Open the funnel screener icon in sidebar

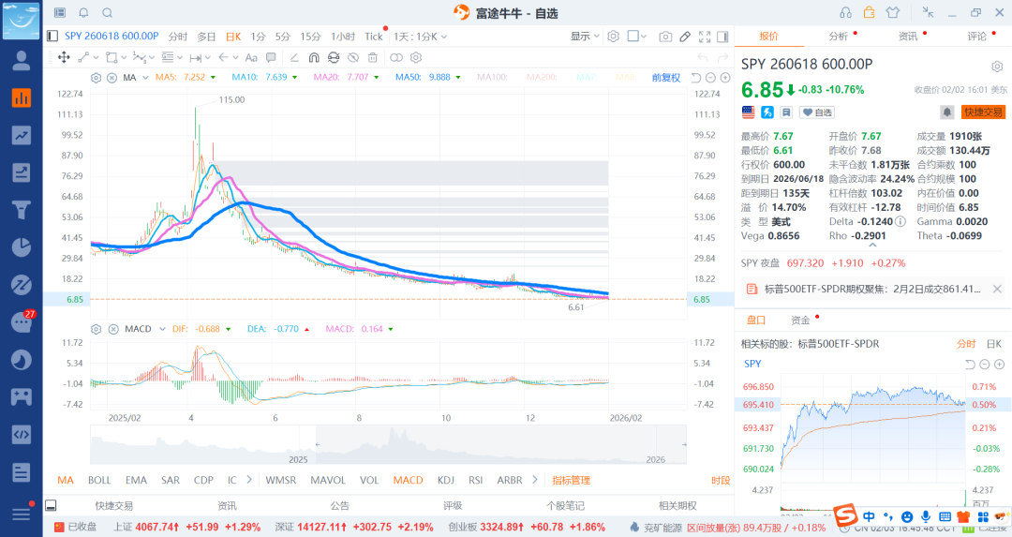tap(22, 210)
